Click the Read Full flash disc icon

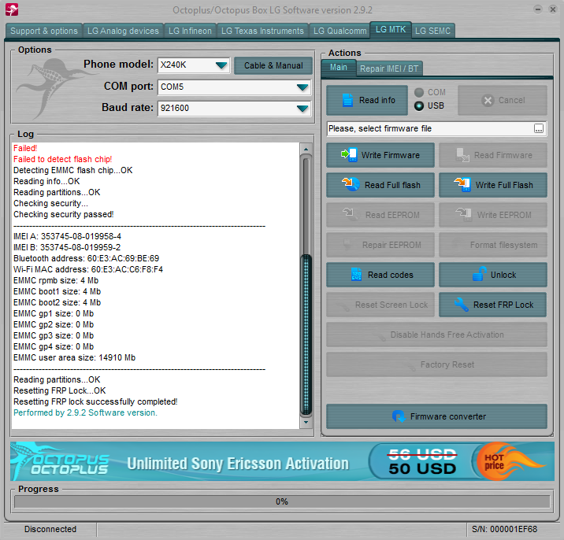click(x=351, y=184)
